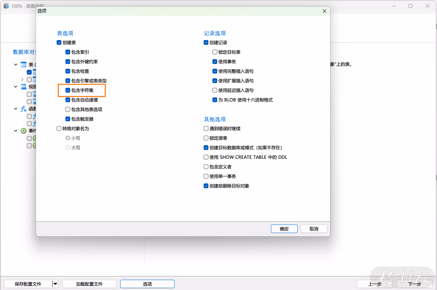Viewport: 437px width, 290px height.
Task: Enable 使用单一事务 checkbox
Action: (206, 176)
